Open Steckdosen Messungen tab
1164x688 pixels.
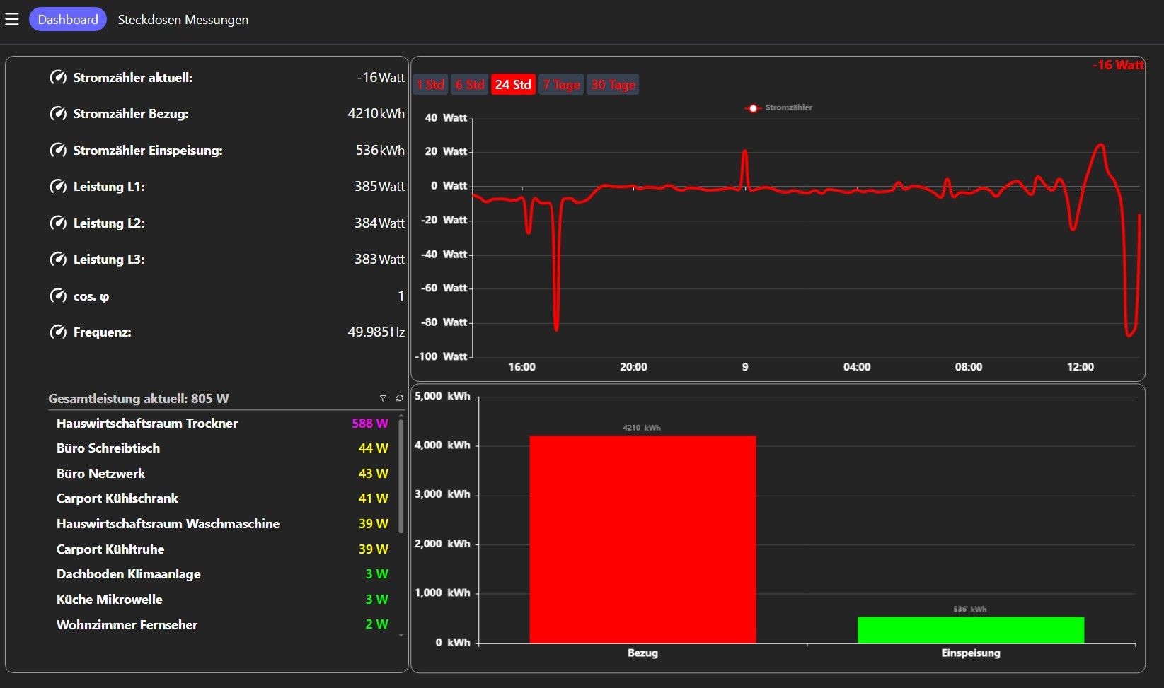(183, 20)
